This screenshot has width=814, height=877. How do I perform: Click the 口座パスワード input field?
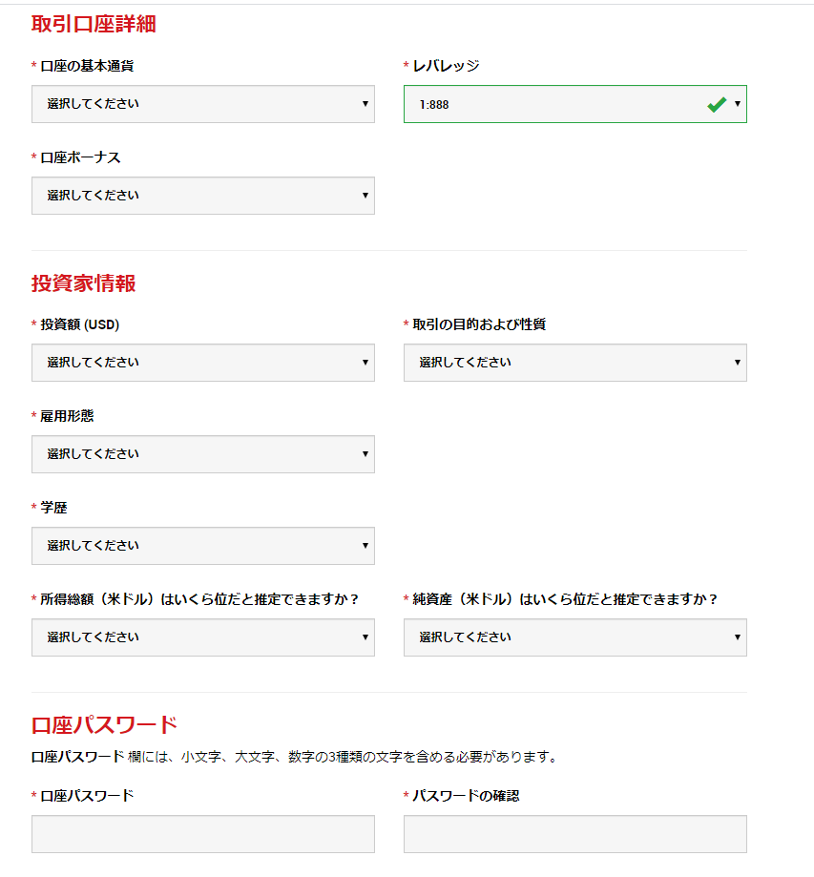tap(203, 834)
